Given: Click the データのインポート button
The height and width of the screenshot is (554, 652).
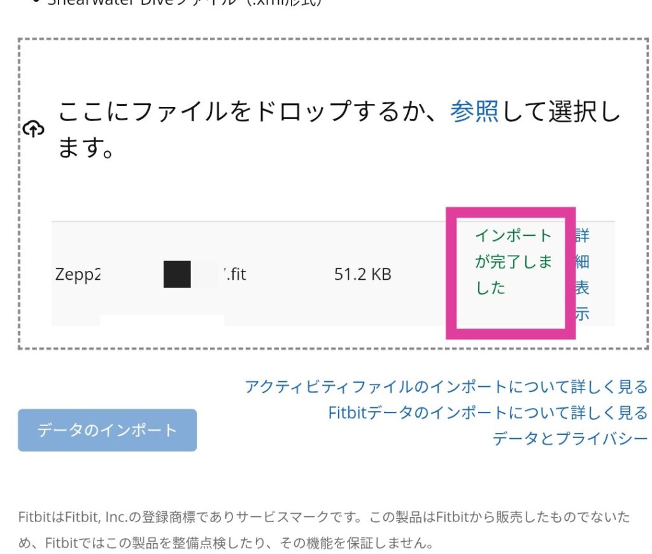Looking at the screenshot, I should coord(107,430).
